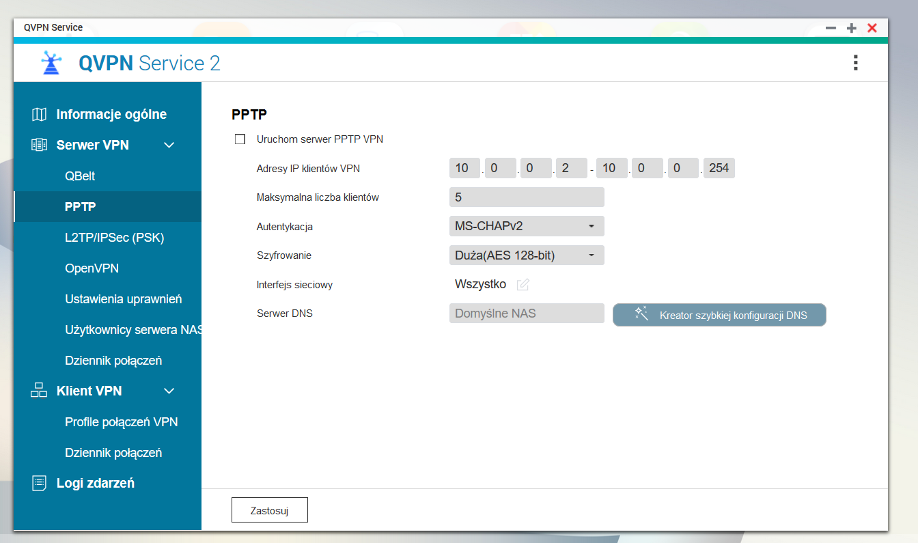
Task: Collapse the Serwer VPN section chevron
Action: click(169, 145)
